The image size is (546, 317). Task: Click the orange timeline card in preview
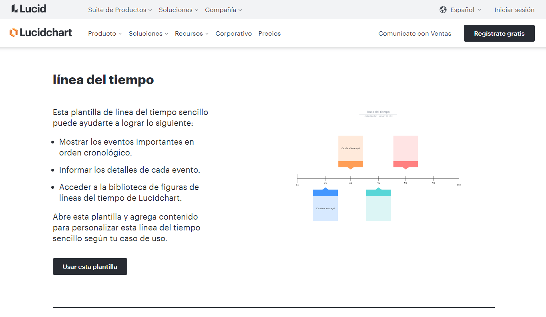coord(351,151)
